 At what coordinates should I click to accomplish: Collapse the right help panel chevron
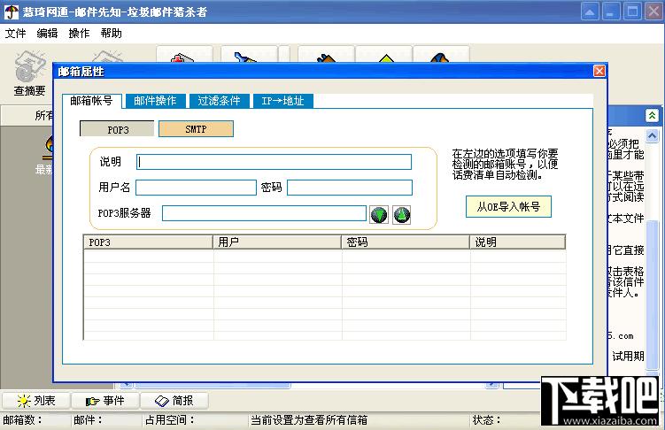(652, 115)
